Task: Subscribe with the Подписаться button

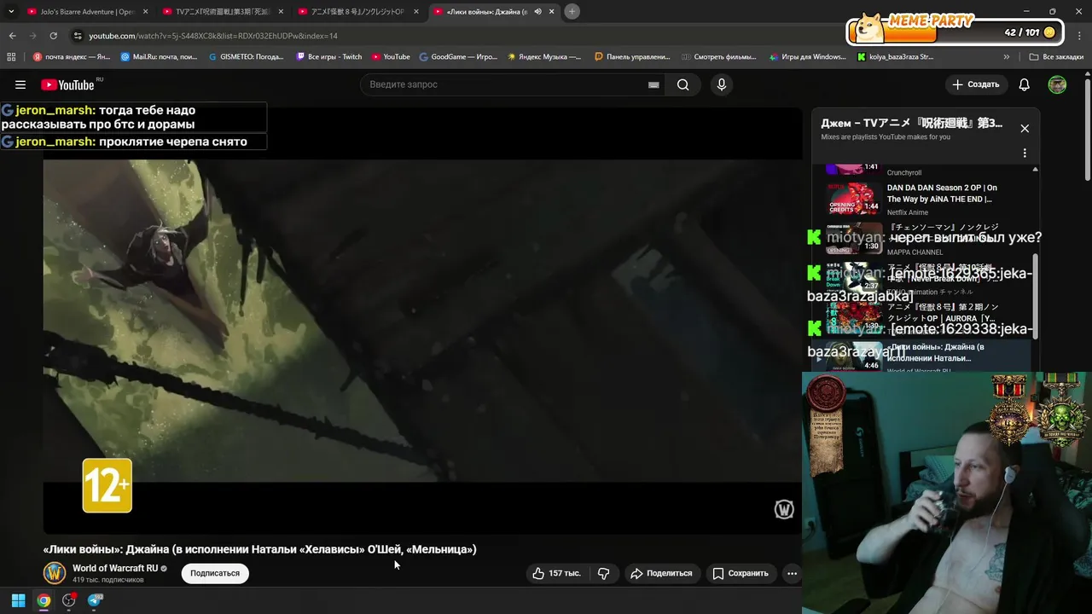Action: [x=215, y=573]
